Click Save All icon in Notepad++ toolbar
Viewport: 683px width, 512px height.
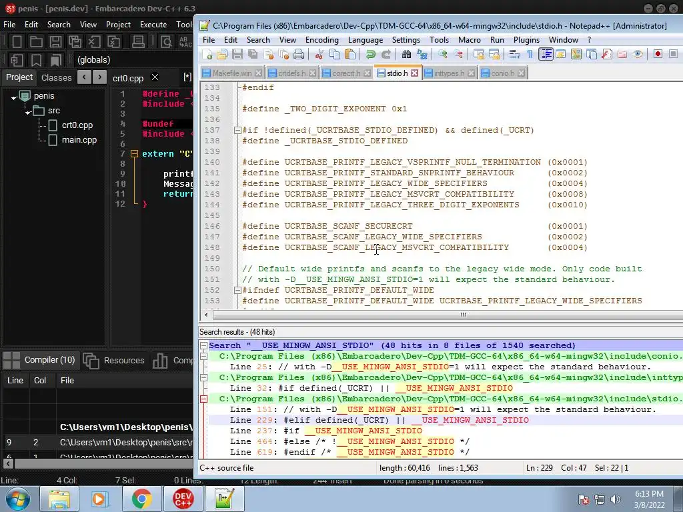click(253, 55)
